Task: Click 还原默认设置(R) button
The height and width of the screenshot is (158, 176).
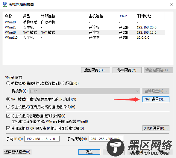Action: tap(17, 152)
